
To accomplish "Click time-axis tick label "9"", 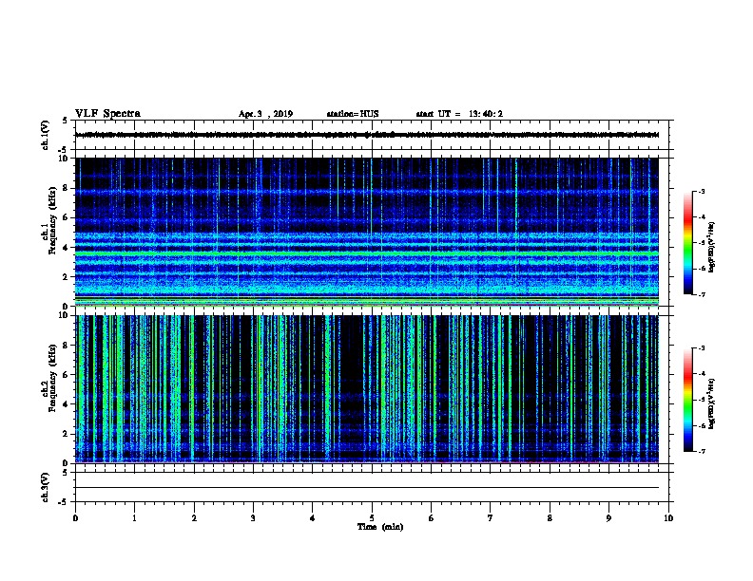I will tap(608, 518).
